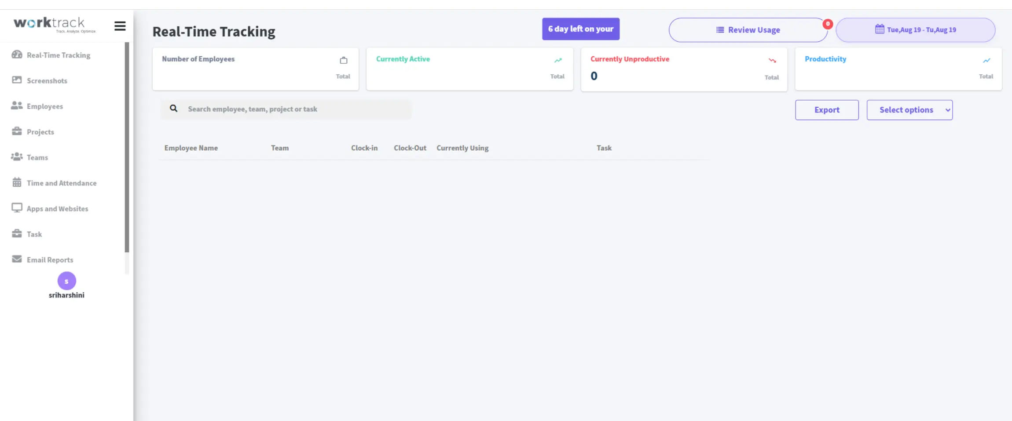The image size is (1012, 421).
Task: Open the Tue, Aug 19 date range picker
Action: 915,30
